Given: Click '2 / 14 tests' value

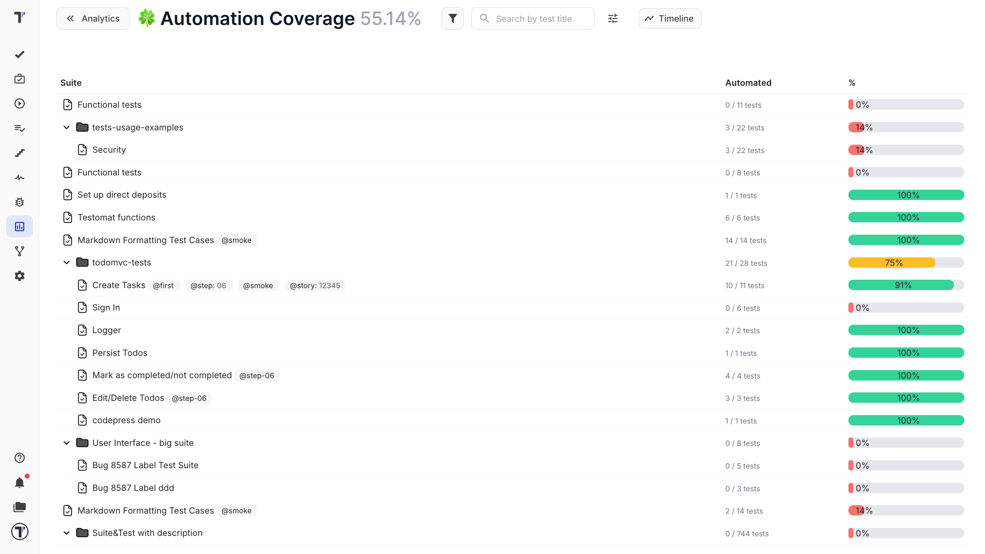Looking at the screenshot, I should pos(744,511).
